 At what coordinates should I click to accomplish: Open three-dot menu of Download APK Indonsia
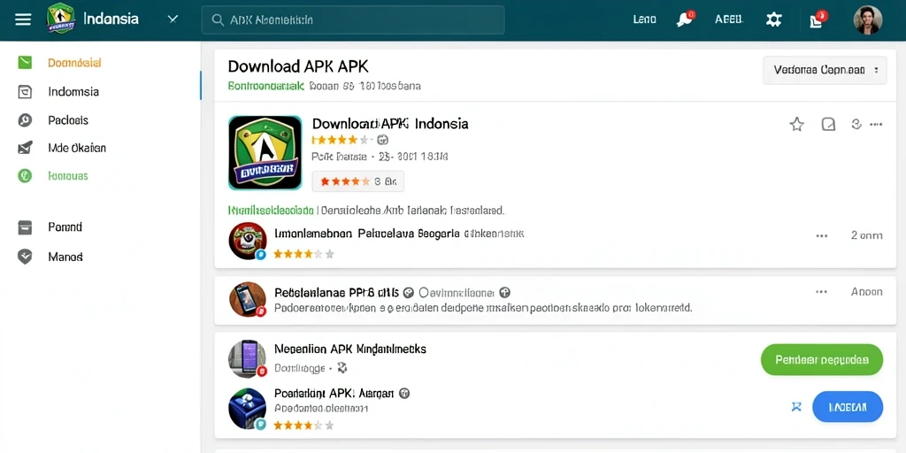pos(876,124)
